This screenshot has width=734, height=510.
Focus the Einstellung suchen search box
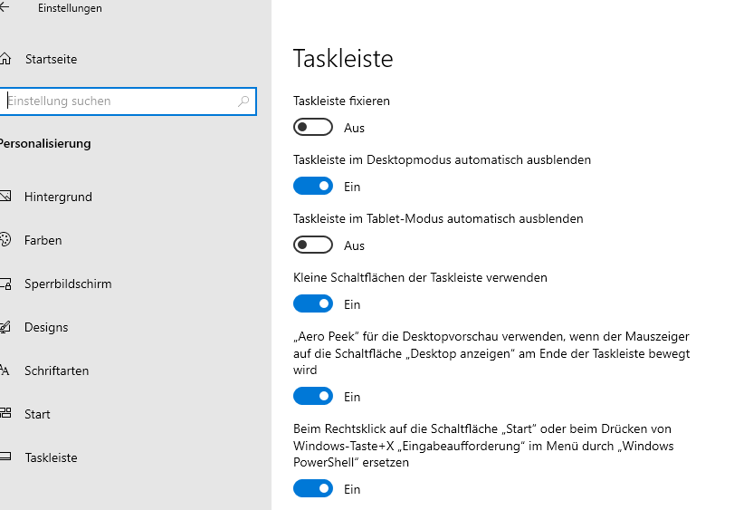click(128, 101)
